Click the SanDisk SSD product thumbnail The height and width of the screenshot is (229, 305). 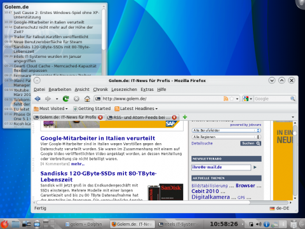point(165,192)
